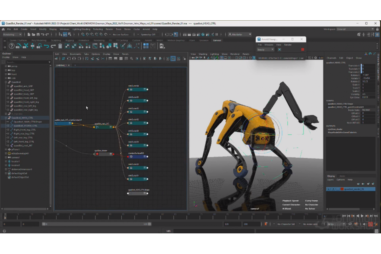This screenshot has height=254, width=381.
Task: Select the delete (trash) icon in the shelf
Action: [x=60, y=46]
